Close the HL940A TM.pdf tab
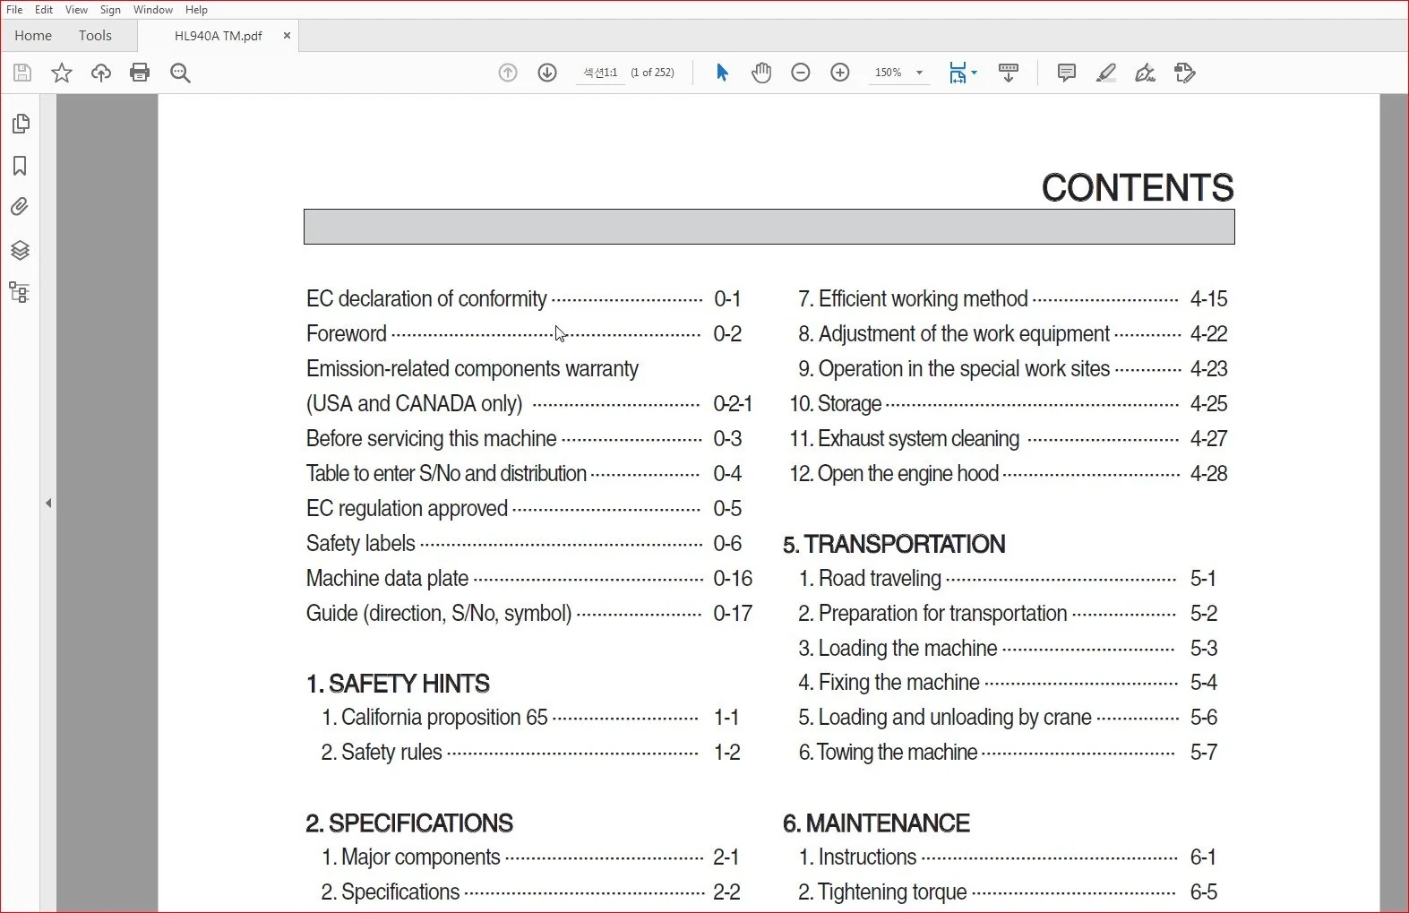1409x913 pixels. 287,36
